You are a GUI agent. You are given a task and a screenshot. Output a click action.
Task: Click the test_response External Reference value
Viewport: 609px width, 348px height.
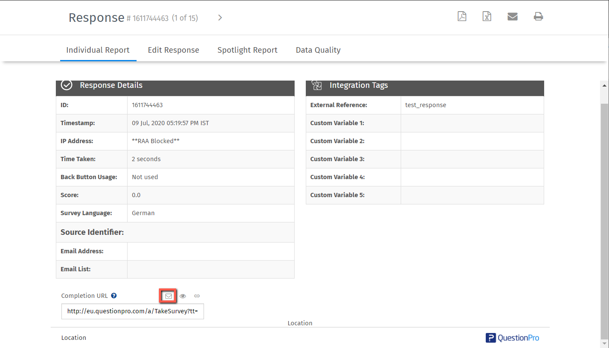426,105
